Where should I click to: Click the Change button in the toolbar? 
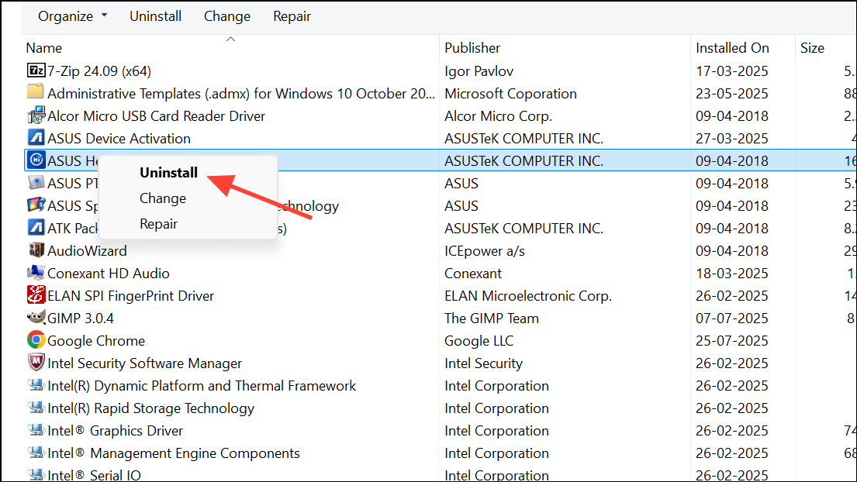click(x=226, y=16)
